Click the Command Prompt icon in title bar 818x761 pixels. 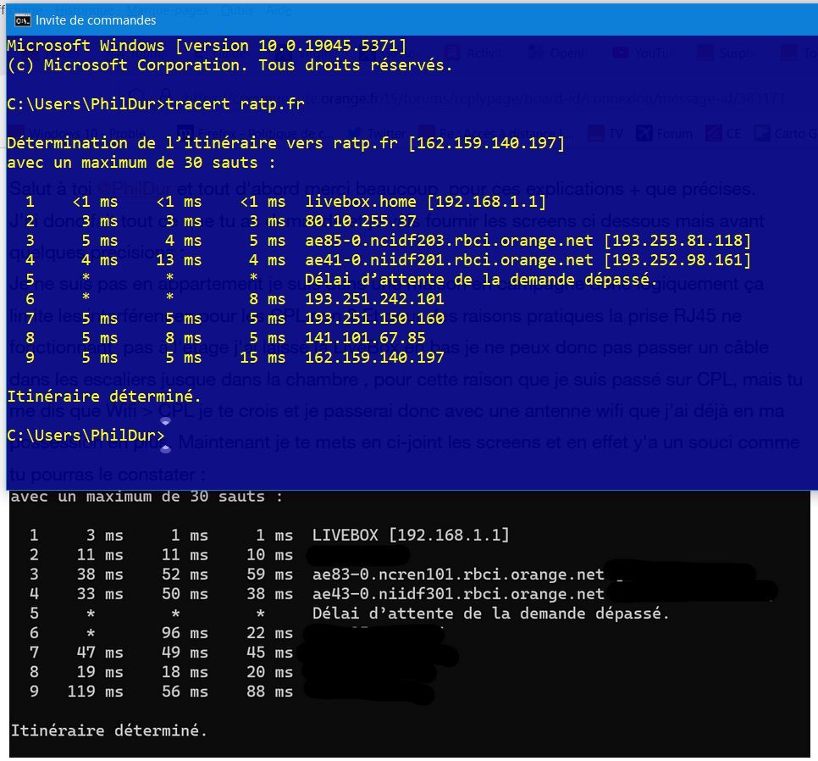22,20
